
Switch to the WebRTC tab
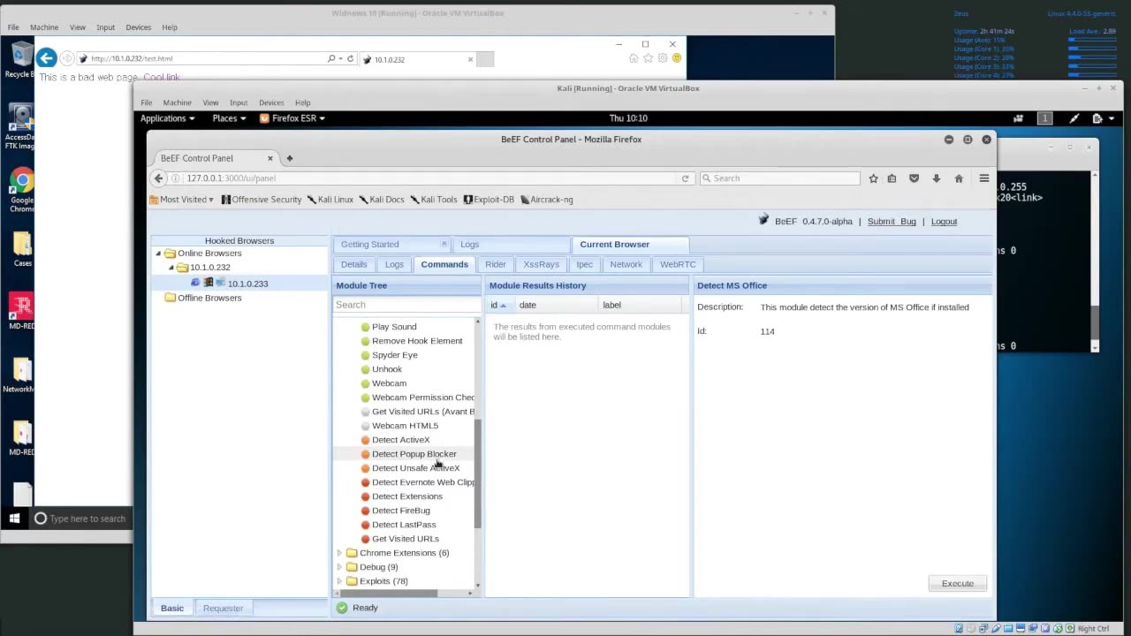tap(678, 264)
